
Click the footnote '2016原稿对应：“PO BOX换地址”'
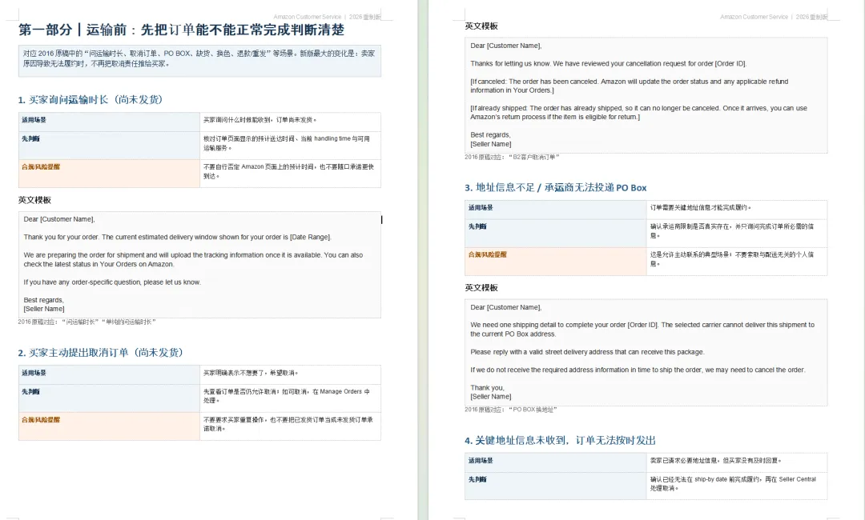[511, 410]
